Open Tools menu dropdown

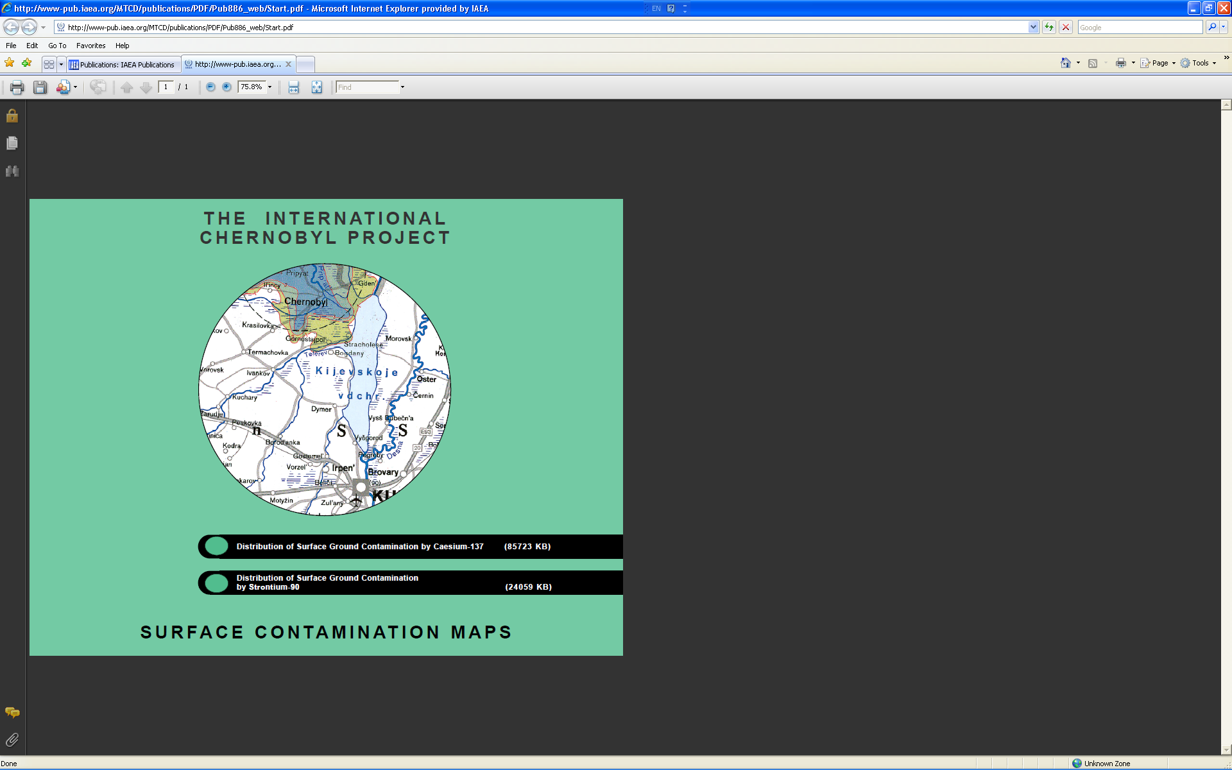click(1199, 63)
